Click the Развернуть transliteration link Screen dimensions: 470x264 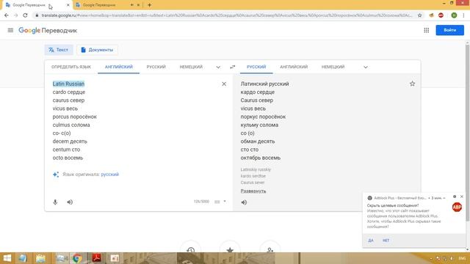click(x=253, y=191)
